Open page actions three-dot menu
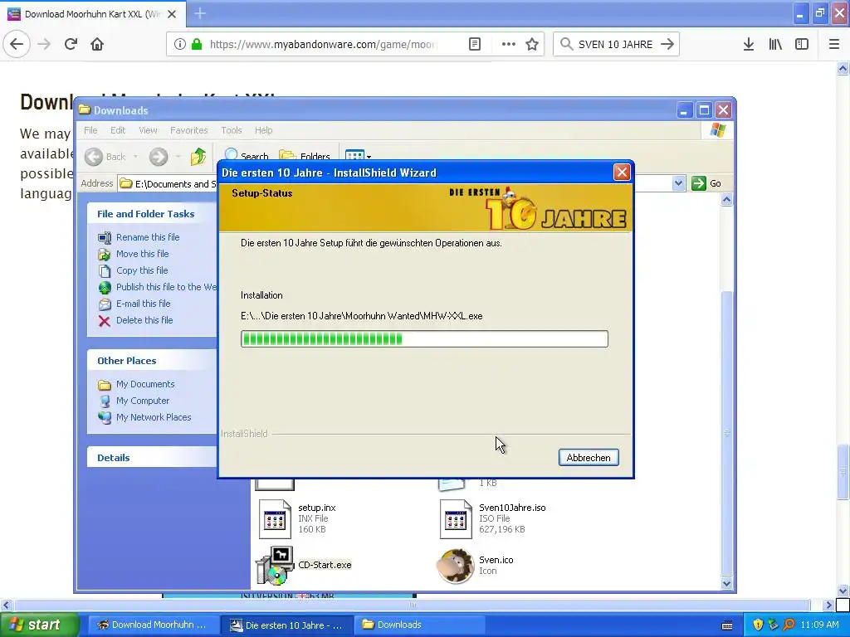Screen dimensions: 850x637 (x=509, y=44)
